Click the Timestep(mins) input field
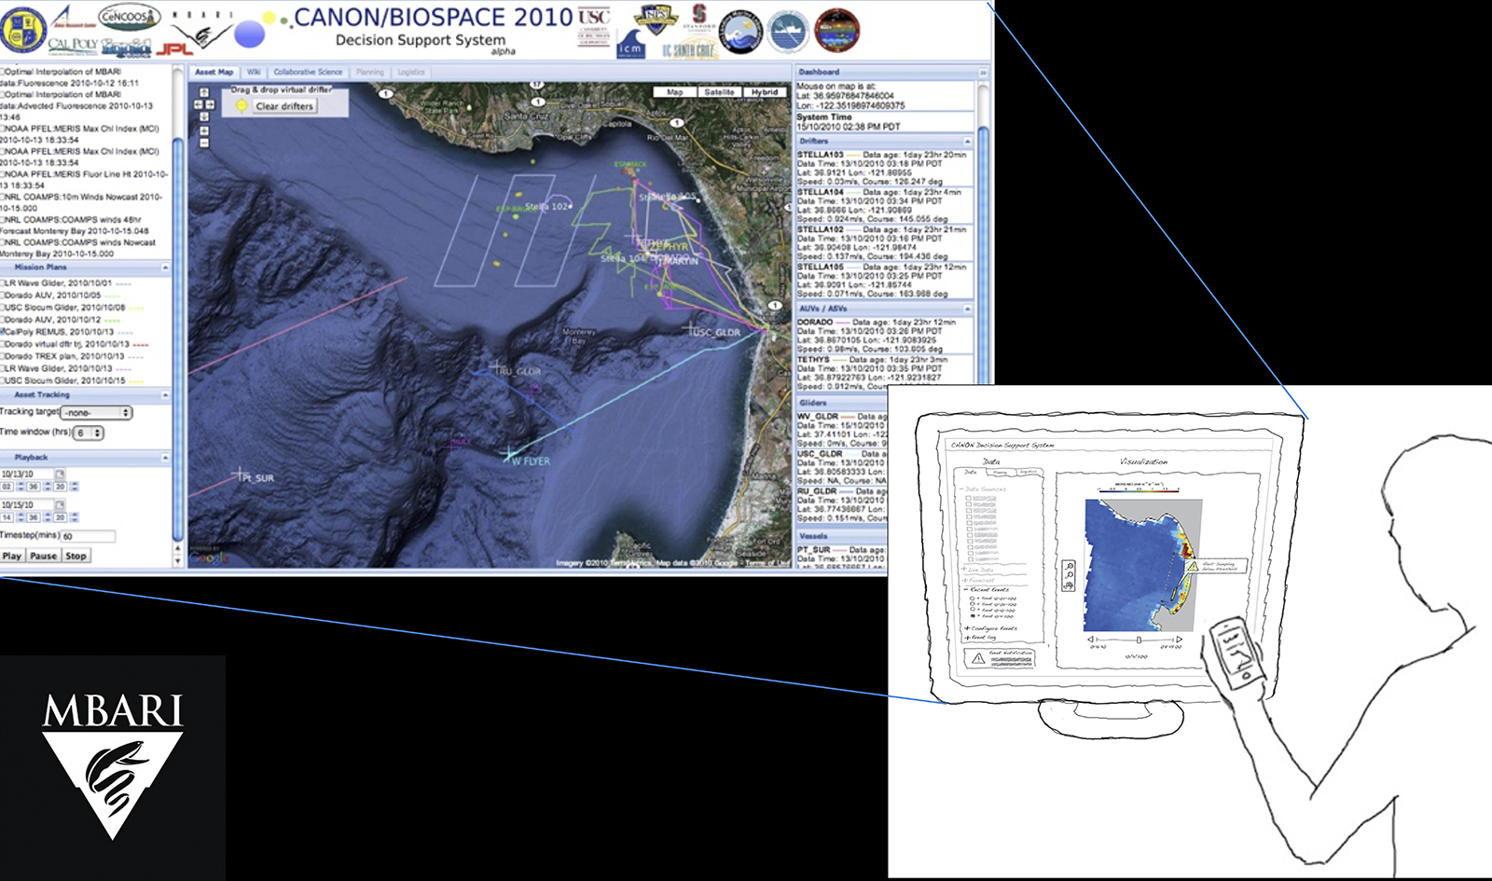This screenshot has width=1492, height=881. 88,536
